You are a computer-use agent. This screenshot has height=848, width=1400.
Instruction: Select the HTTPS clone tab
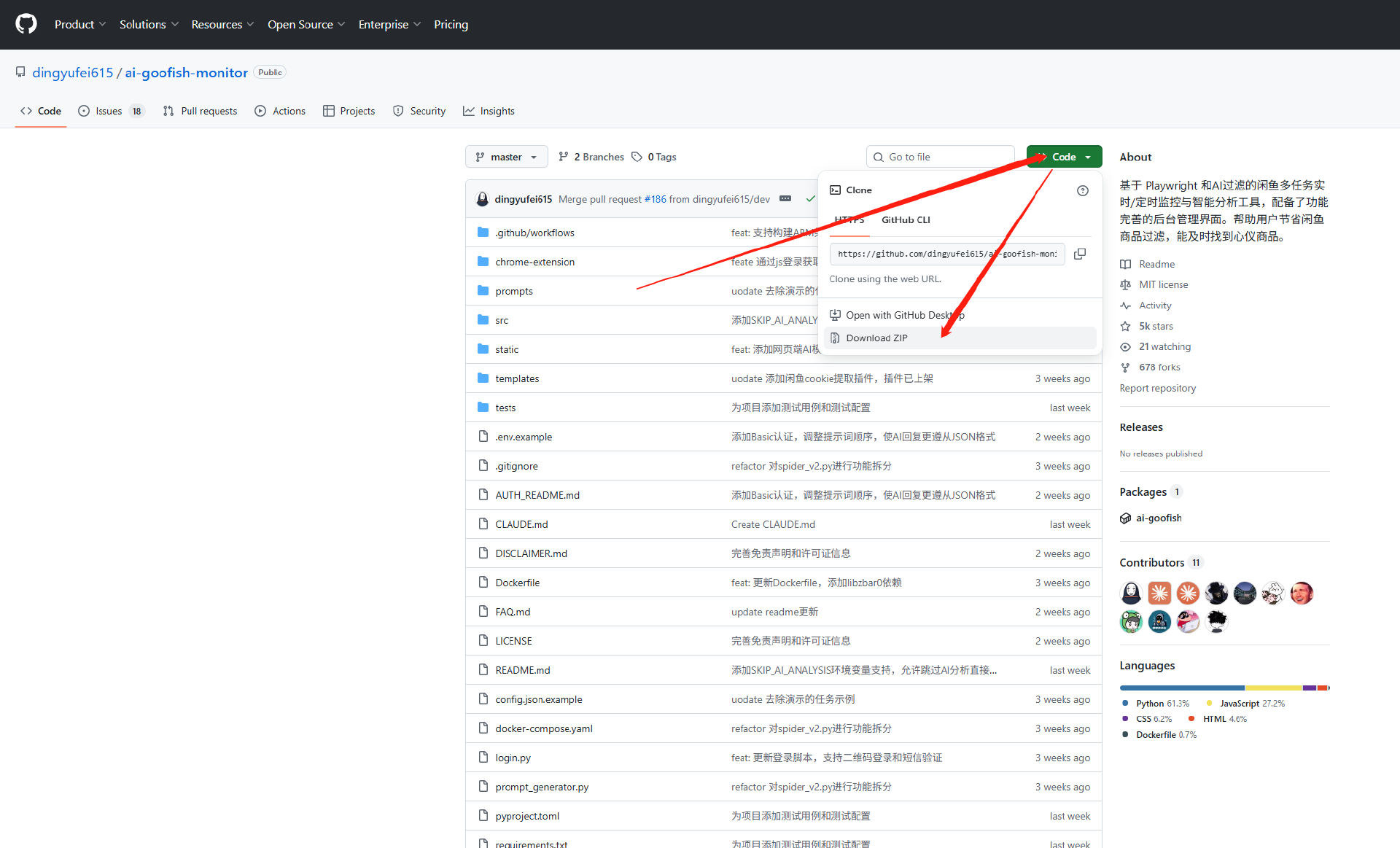[x=849, y=220]
